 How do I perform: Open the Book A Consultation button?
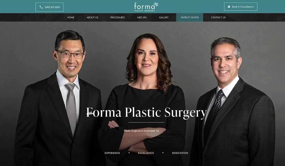coord(241,7)
